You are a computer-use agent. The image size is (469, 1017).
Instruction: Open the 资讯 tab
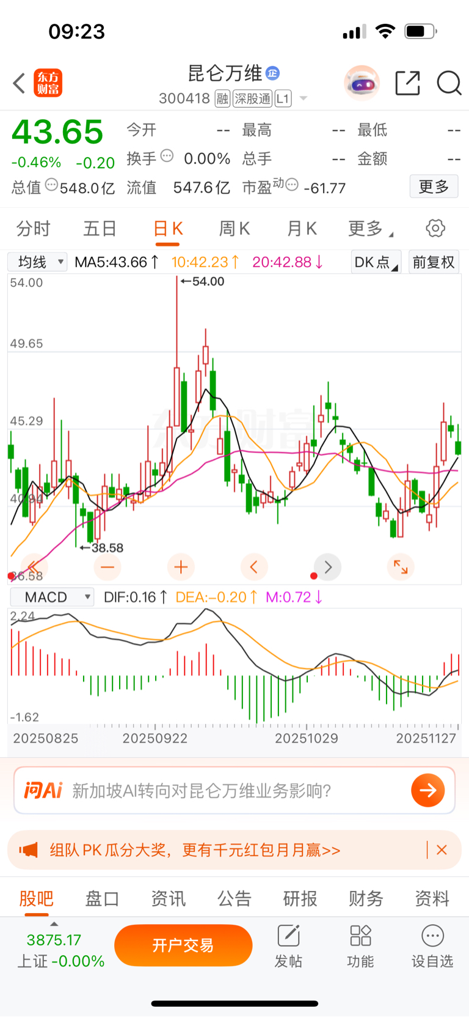(x=168, y=898)
